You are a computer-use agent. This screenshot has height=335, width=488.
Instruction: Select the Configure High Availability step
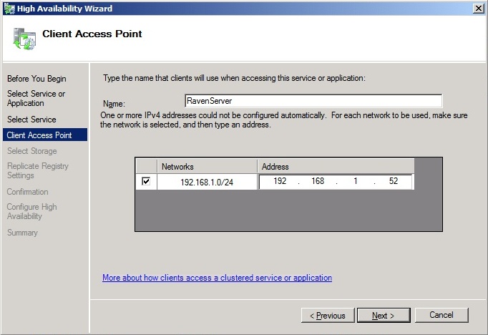[x=31, y=211]
